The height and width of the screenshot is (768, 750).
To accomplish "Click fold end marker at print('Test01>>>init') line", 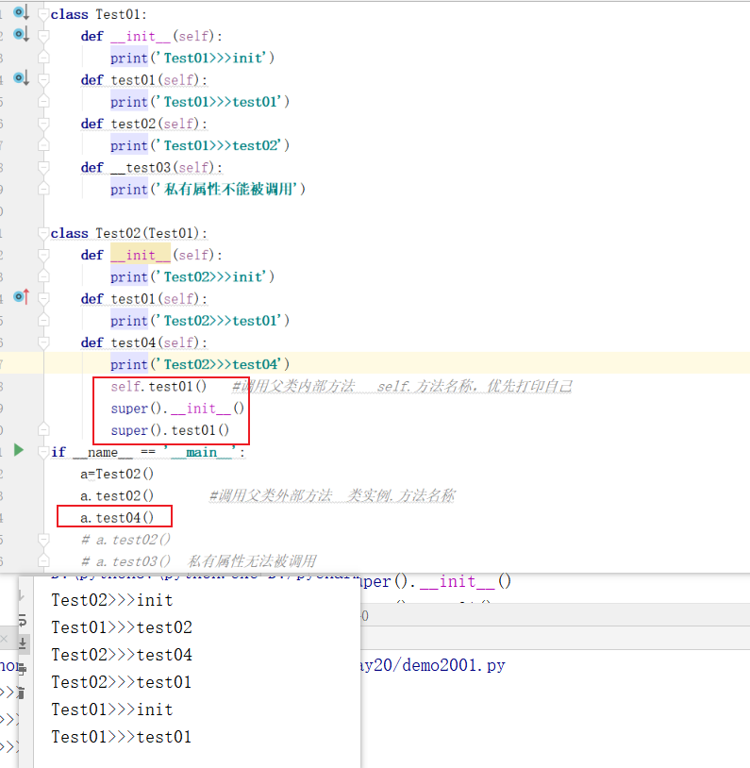I will point(43,58).
